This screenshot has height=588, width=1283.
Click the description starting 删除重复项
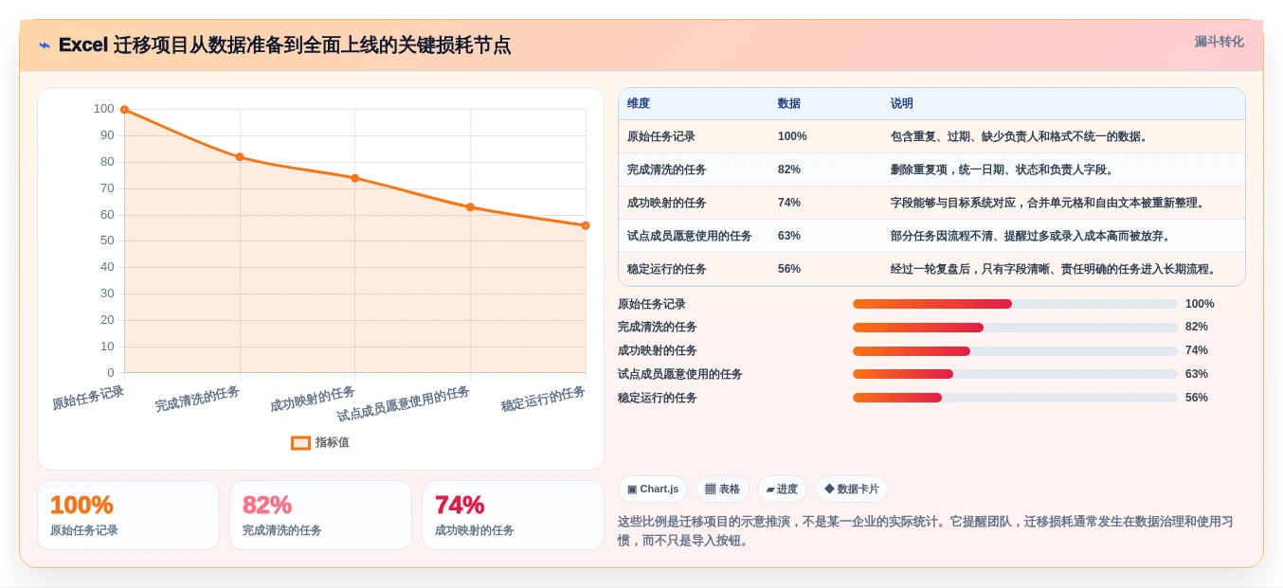click(x=1004, y=169)
